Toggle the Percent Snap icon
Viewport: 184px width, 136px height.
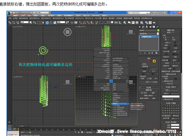[88, 23]
